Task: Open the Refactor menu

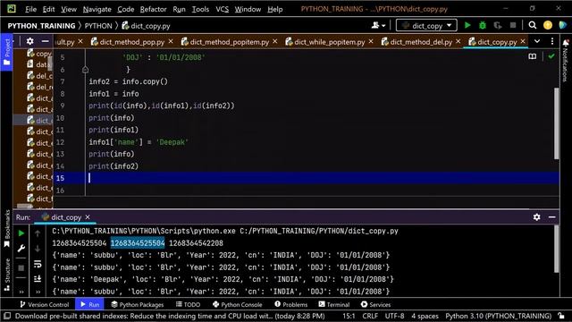Action: point(153,9)
